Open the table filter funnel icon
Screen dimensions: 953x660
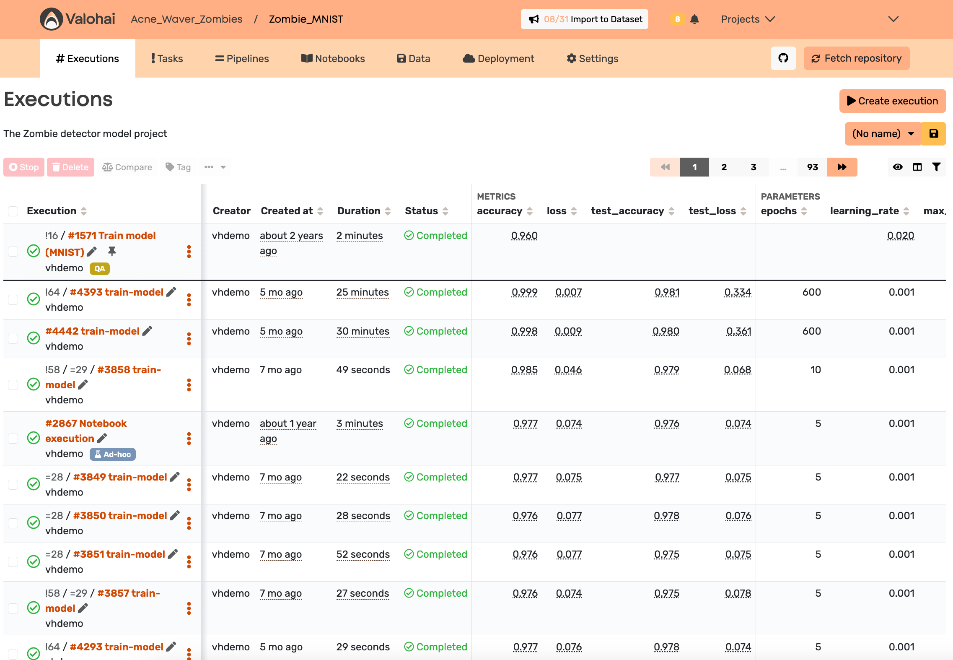point(936,167)
